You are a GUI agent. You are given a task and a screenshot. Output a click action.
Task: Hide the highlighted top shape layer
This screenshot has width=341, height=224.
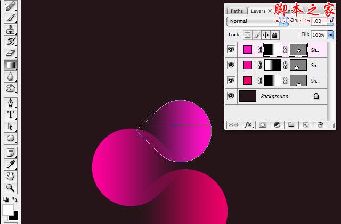(231, 50)
